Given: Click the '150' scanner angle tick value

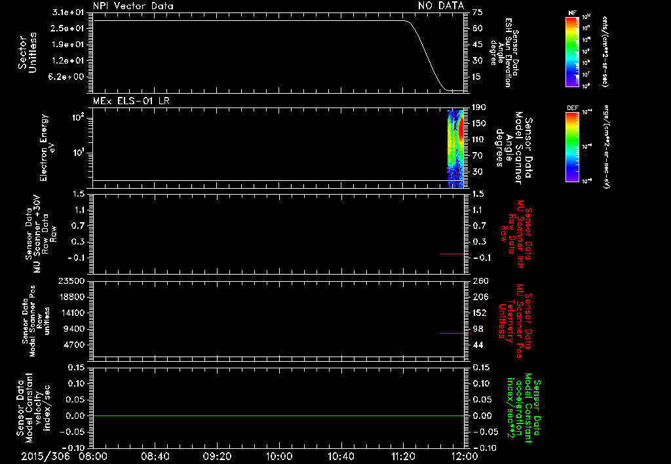Looking at the screenshot, I should (479, 123).
